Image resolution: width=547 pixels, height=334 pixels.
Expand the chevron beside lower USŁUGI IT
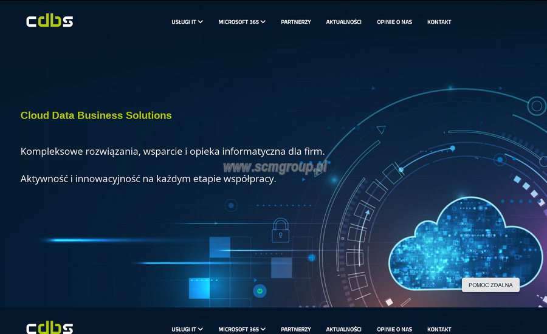pos(201,330)
